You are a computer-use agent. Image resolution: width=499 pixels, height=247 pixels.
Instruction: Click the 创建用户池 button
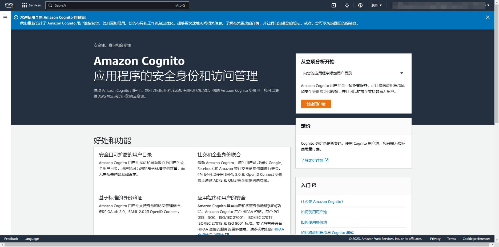coord(316,104)
